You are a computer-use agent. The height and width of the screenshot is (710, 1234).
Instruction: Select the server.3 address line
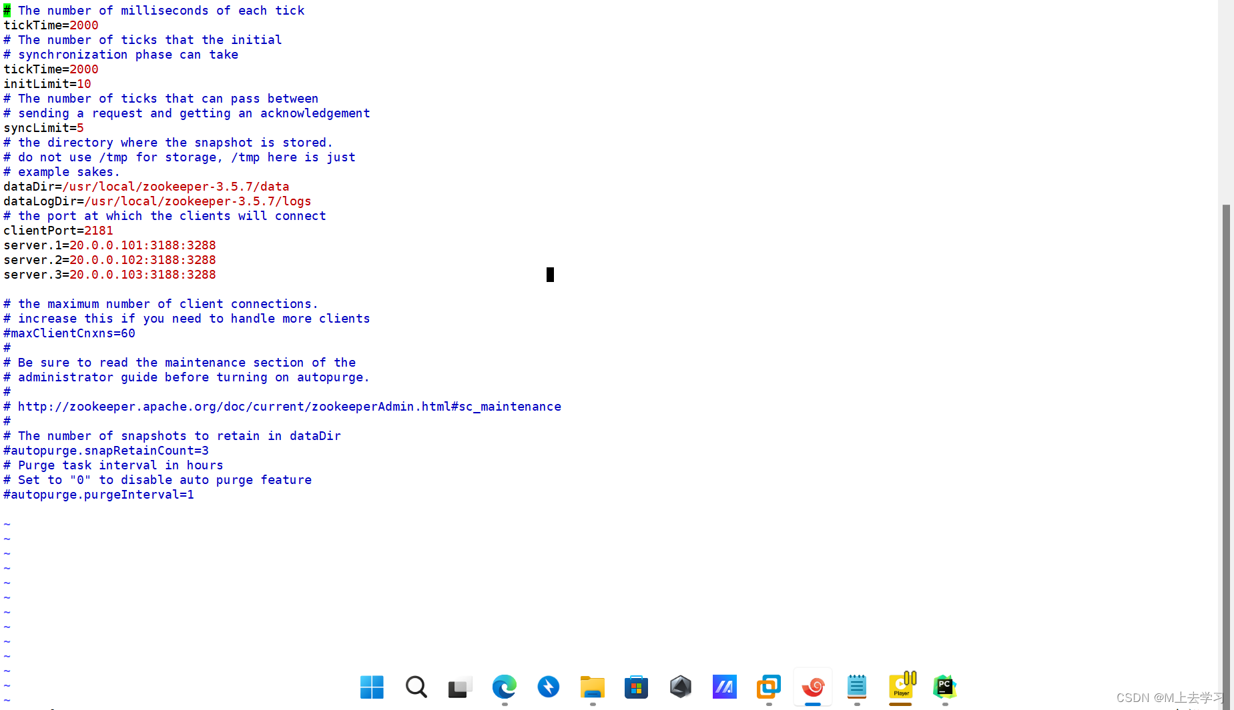coord(109,275)
